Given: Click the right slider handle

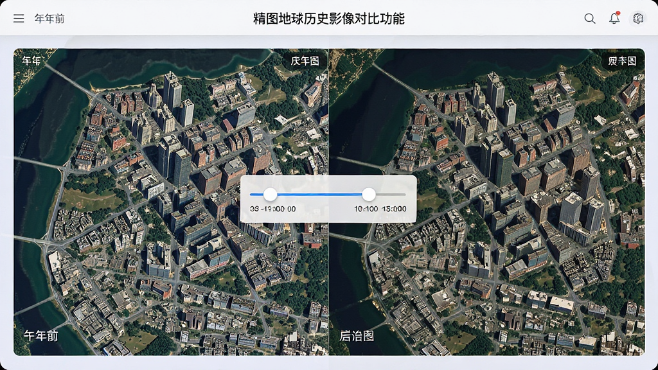Looking at the screenshot, I should (368, 194).
